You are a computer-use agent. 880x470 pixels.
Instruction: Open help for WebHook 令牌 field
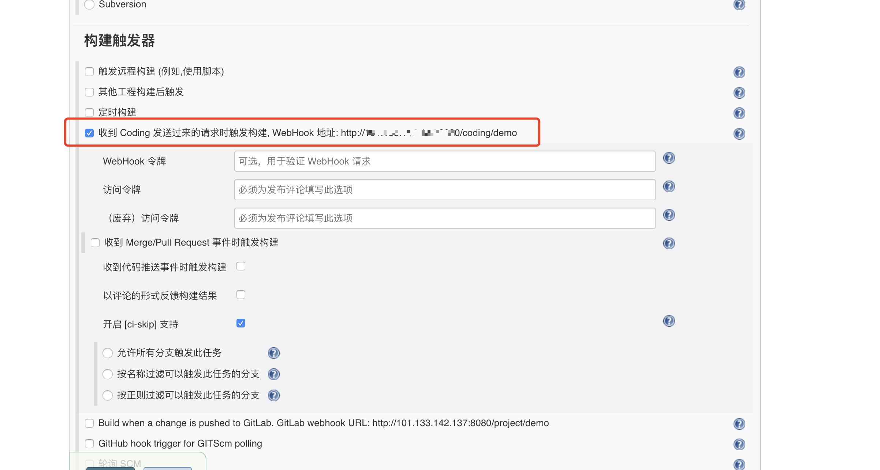(x=669, y=158)
